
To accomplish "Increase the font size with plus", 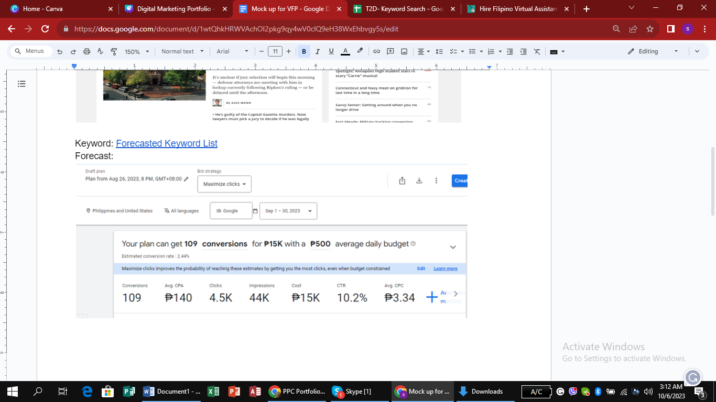I will 289,51.
